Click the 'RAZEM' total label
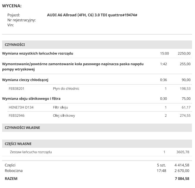The image size is (195, 188). [x=11, y=179]
